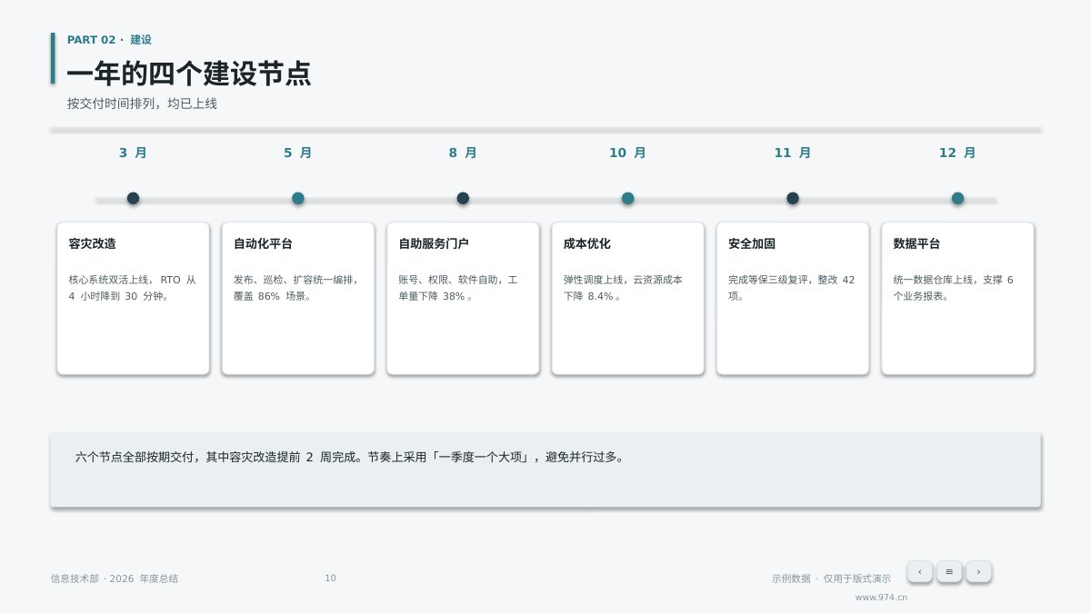The image size is (1091, 613).
Task: Select the 3 月 timeline dot
Action: pyautogui.click(x=133, y=198)
